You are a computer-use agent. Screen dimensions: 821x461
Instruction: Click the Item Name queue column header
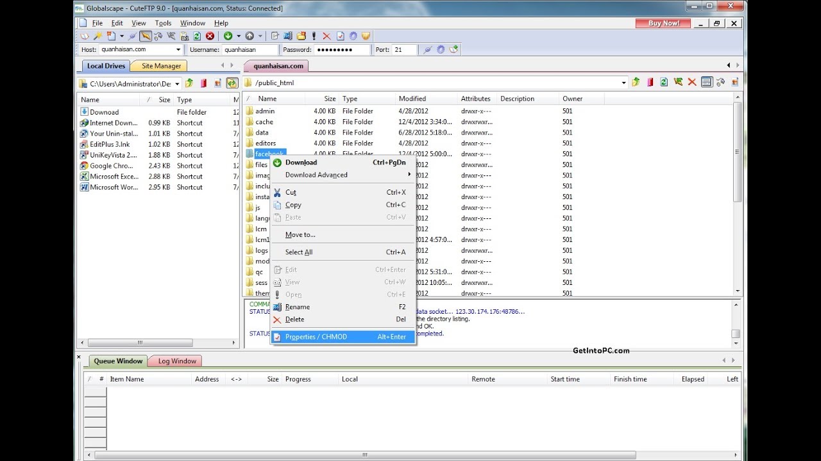coord(149,379)
